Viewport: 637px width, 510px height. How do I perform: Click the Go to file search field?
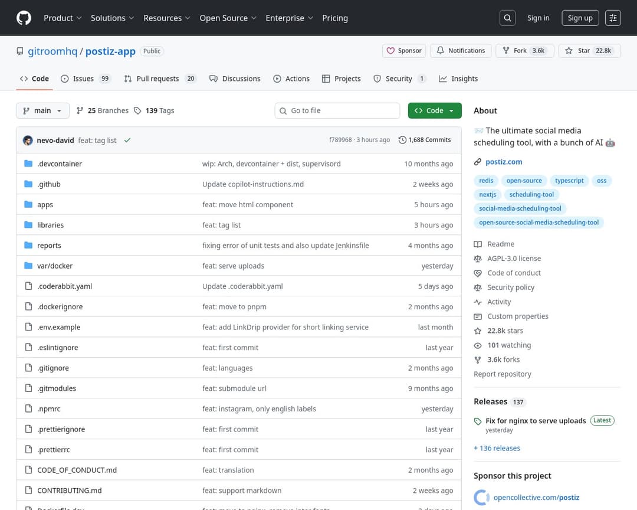click(x=337, y=110)
